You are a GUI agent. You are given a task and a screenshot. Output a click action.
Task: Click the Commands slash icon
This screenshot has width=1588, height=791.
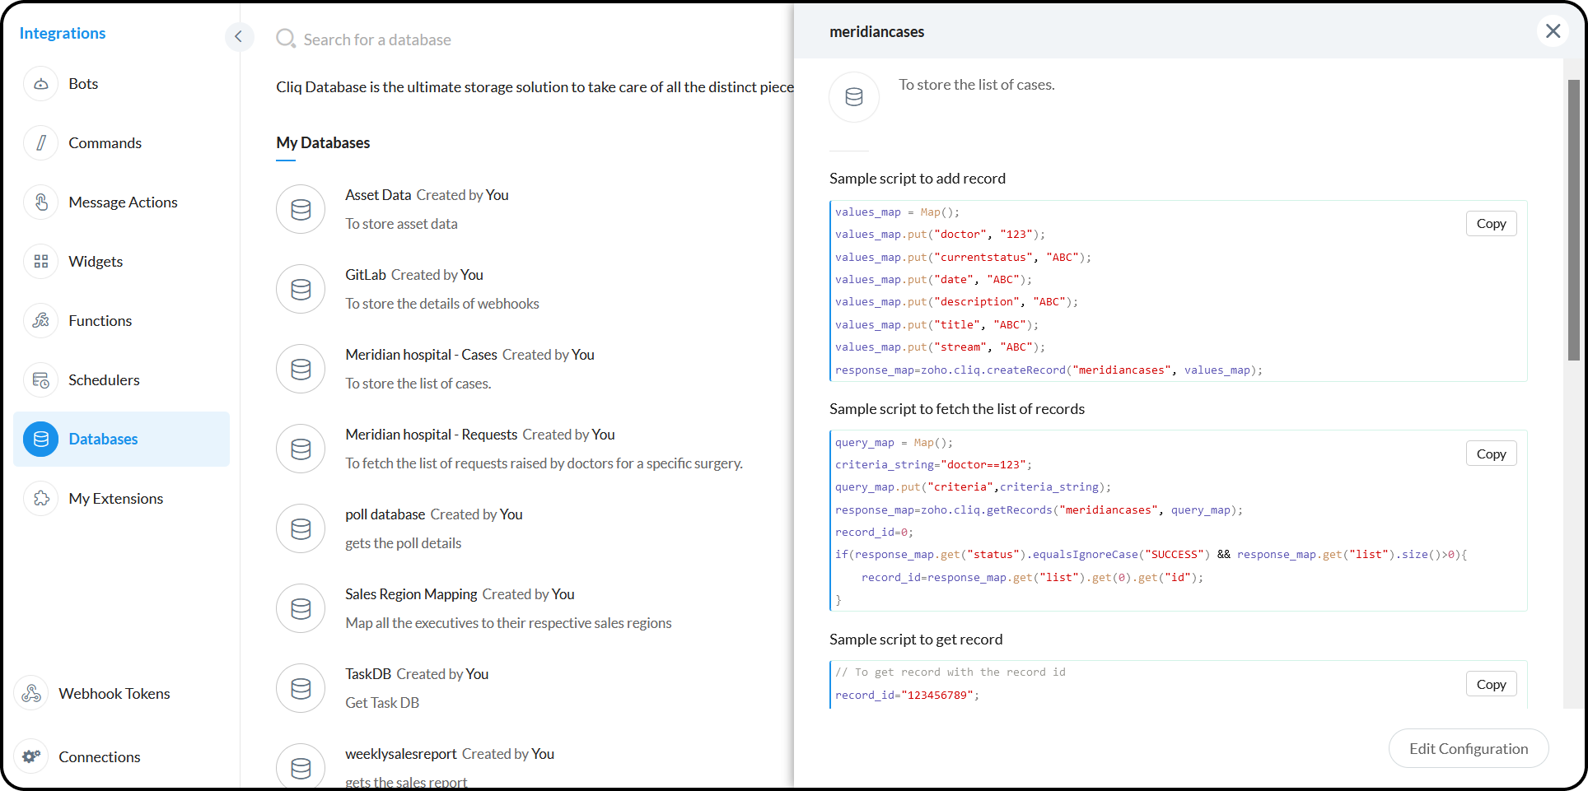[x=41, y=143]
